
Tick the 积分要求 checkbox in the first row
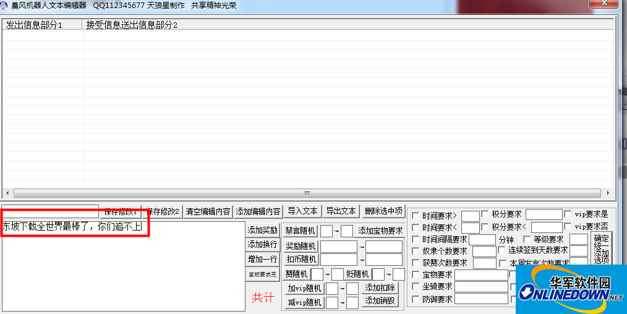coord(485,214)
